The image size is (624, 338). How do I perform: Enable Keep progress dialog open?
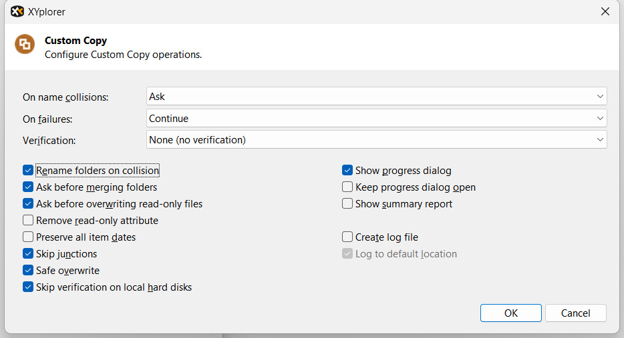pyautogui.click(x=347, y=187)
